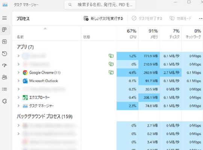
Task: Sort by the CPU column header
Action: (127, 33)
